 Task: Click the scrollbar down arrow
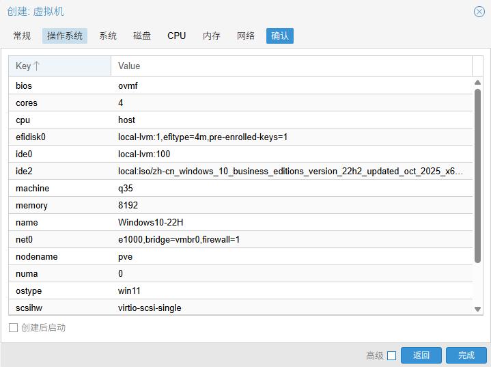click(x=478, y=309)
